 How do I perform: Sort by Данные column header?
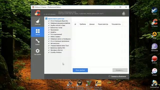point(92,24)
